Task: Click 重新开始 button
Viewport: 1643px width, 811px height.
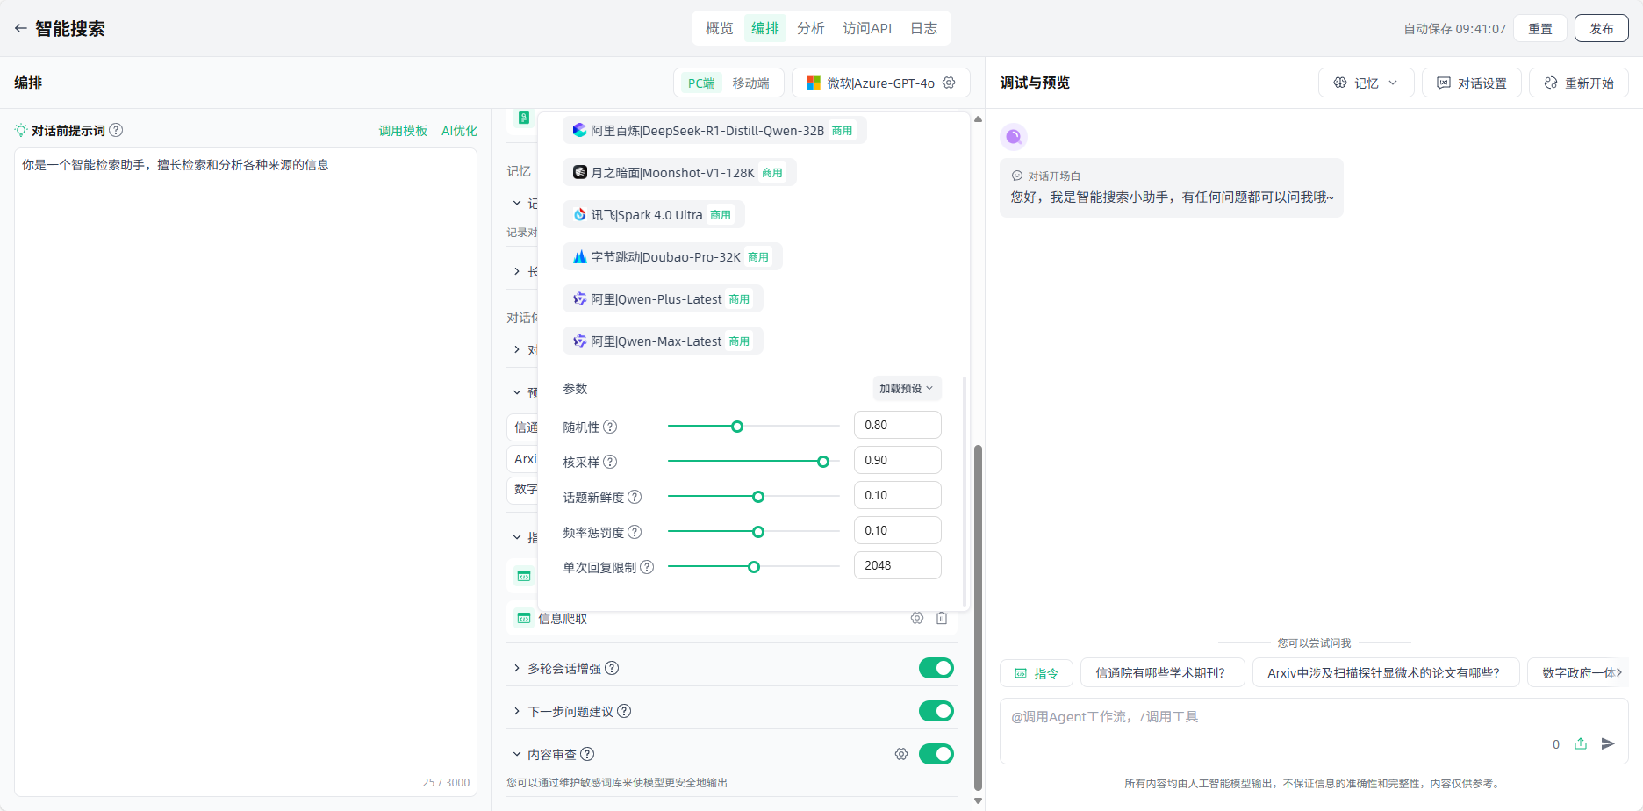Action: tap(1579, 83)
